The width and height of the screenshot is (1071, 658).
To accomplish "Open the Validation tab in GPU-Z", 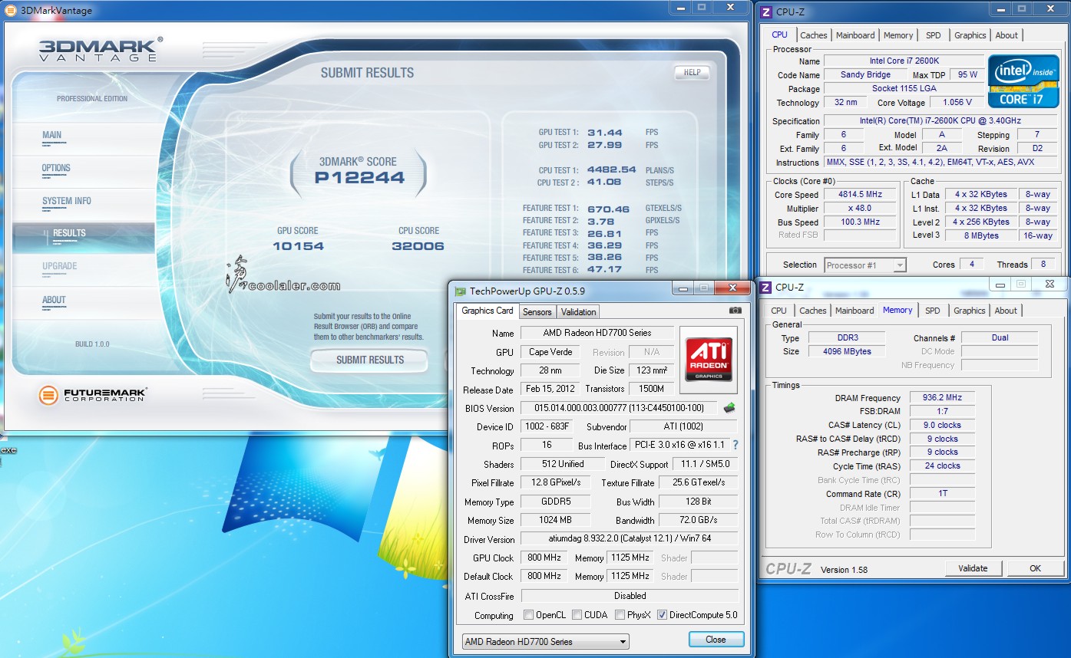I will pos(578,311).
